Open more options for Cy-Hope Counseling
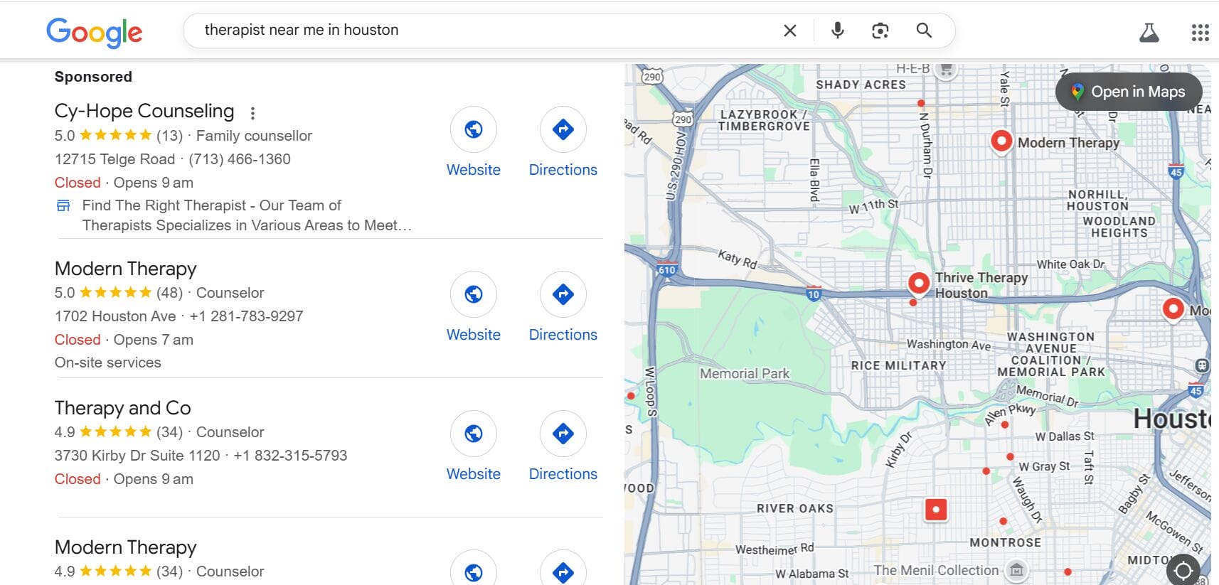 252,113
